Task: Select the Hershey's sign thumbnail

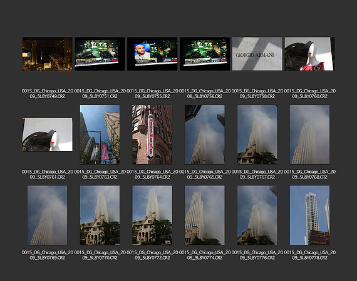Action: coord(152,135)
